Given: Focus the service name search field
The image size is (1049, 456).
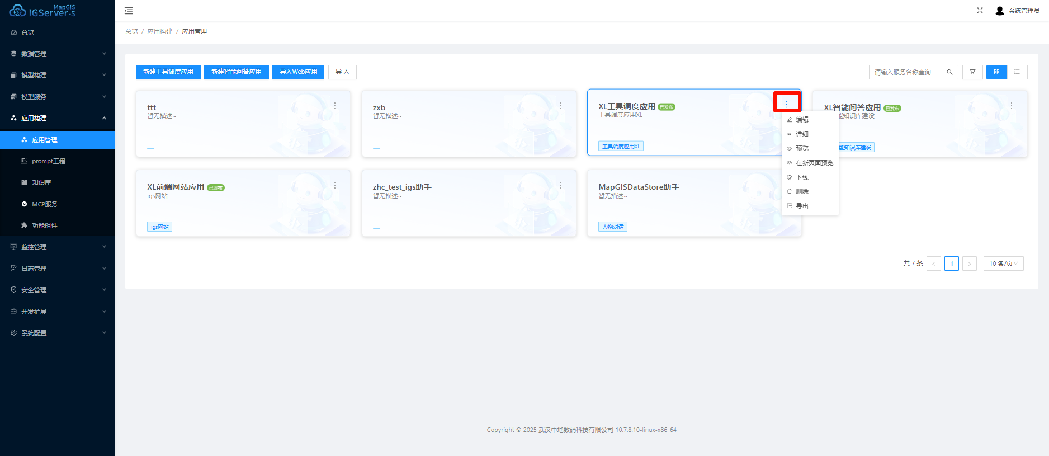Looking at the screenshot, I should point(907,72).
